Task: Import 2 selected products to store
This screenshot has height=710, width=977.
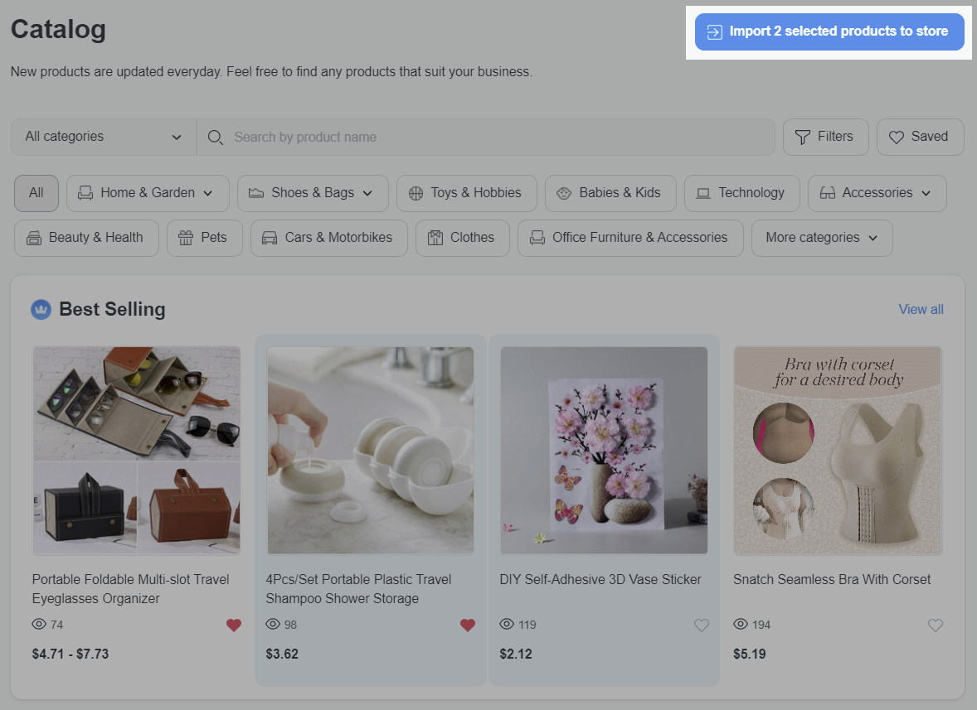Action: pos(829,31)
